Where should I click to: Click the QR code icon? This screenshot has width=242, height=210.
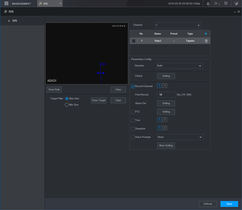coord(226,4)
